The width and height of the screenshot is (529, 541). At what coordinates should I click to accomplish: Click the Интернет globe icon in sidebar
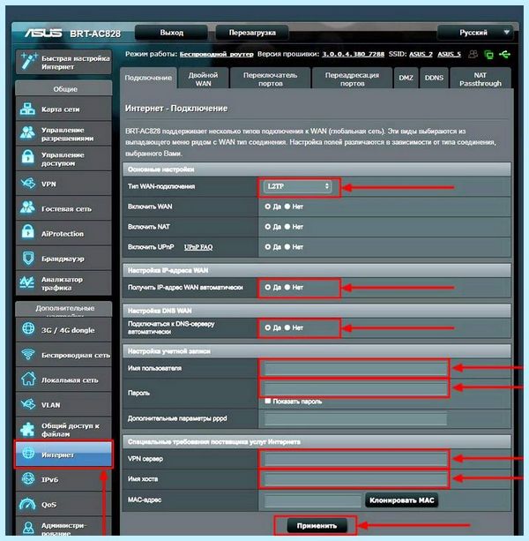click(28, 454)
